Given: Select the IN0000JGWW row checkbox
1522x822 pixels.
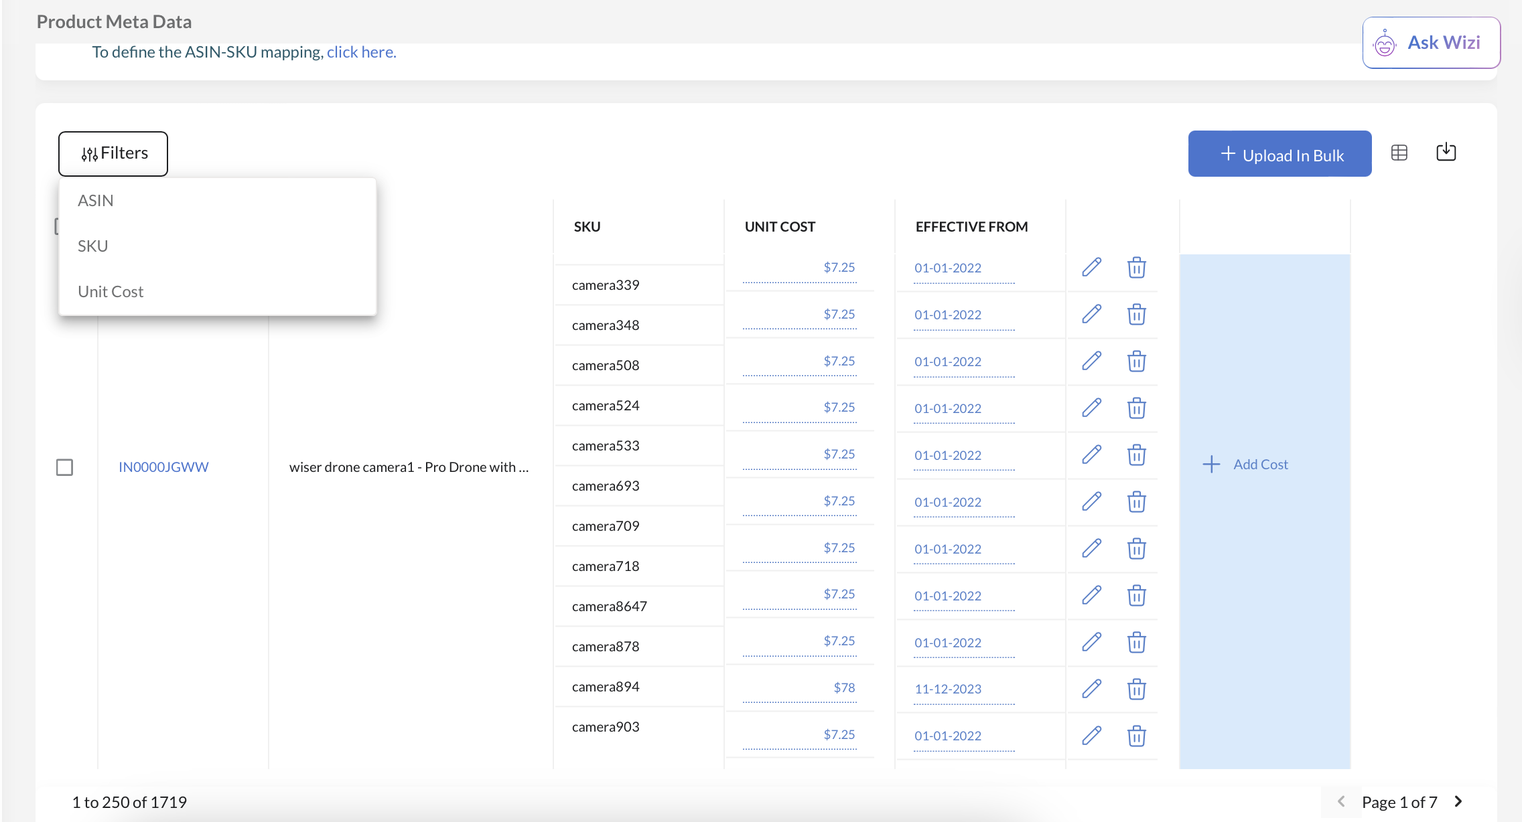Looking at the screenshot, I should click(x=64, y=467).
